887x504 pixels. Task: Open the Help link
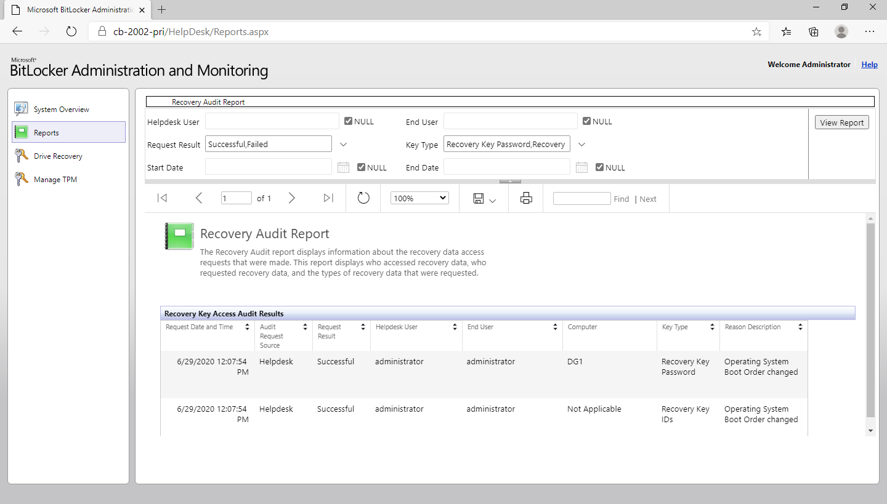coord(869,65)
